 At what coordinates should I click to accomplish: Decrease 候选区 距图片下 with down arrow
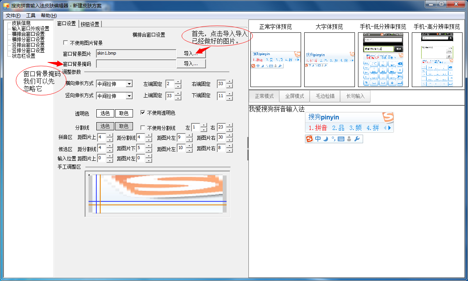(149, 150)
